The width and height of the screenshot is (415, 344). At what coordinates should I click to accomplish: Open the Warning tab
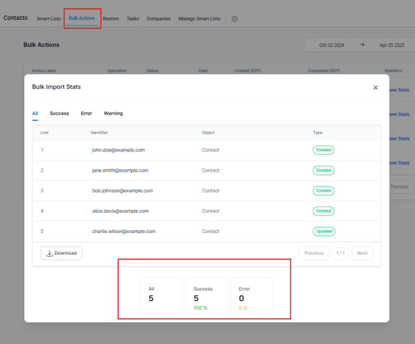(113, 113)
